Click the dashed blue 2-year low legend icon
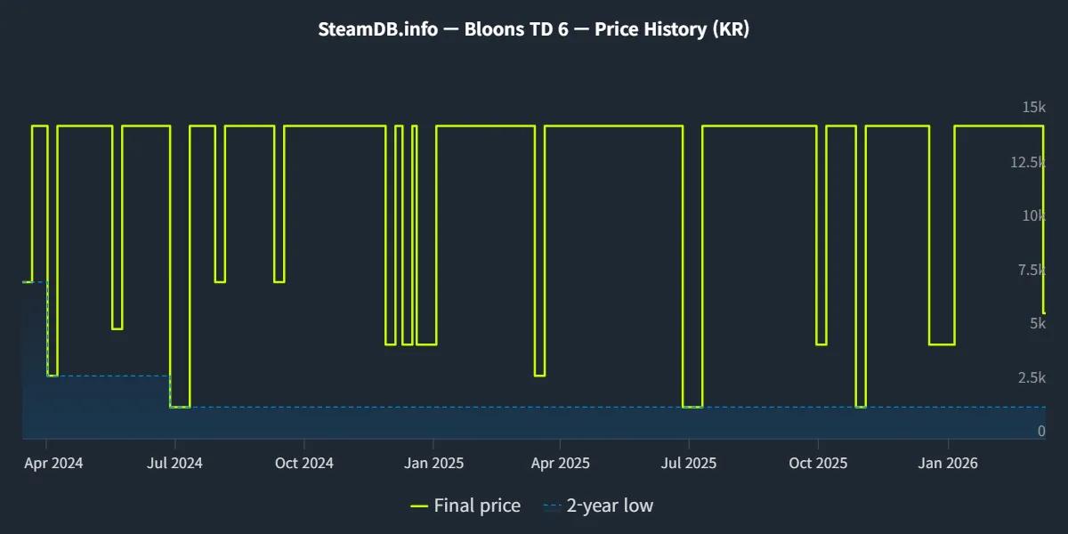Screen dimensions: 1068x534 click(x=552, y=506)
